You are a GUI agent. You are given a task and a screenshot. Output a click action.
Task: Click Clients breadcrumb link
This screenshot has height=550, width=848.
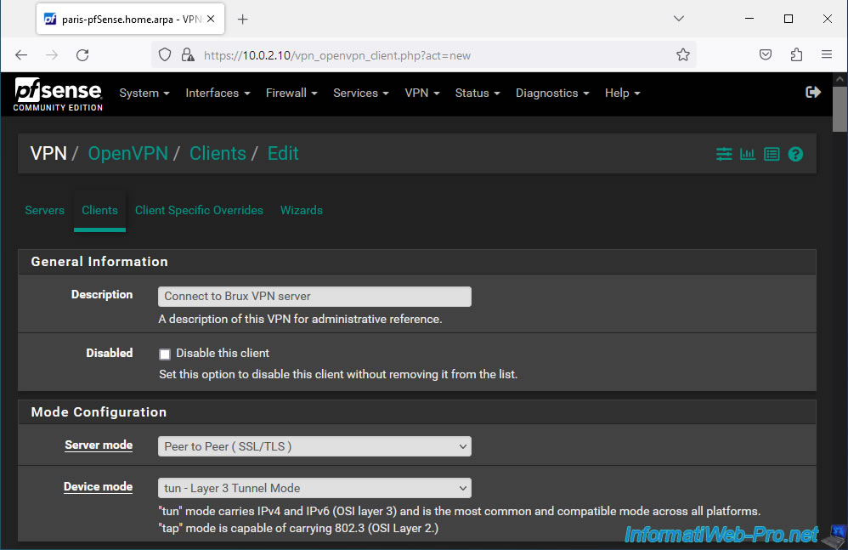coord(218,154)
